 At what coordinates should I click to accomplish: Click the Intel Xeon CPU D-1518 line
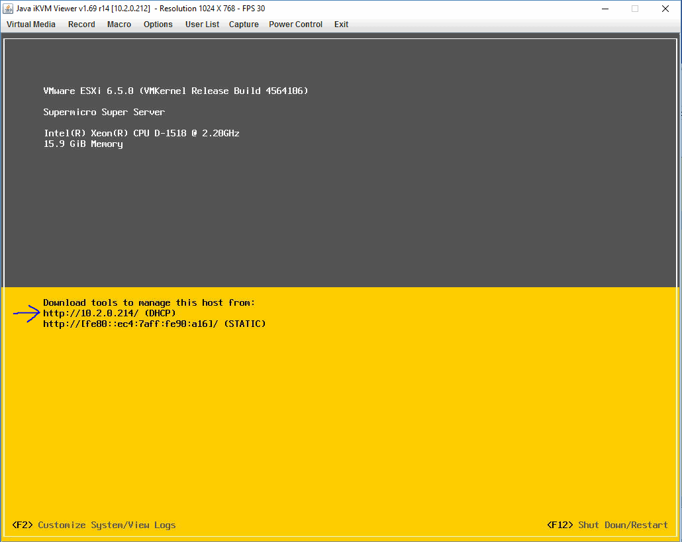click(141, 133)
